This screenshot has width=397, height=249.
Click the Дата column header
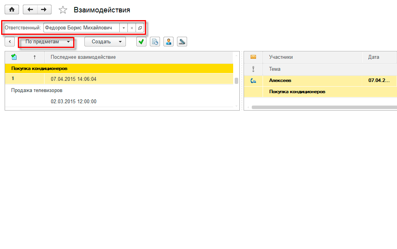[x=379, y=57]
